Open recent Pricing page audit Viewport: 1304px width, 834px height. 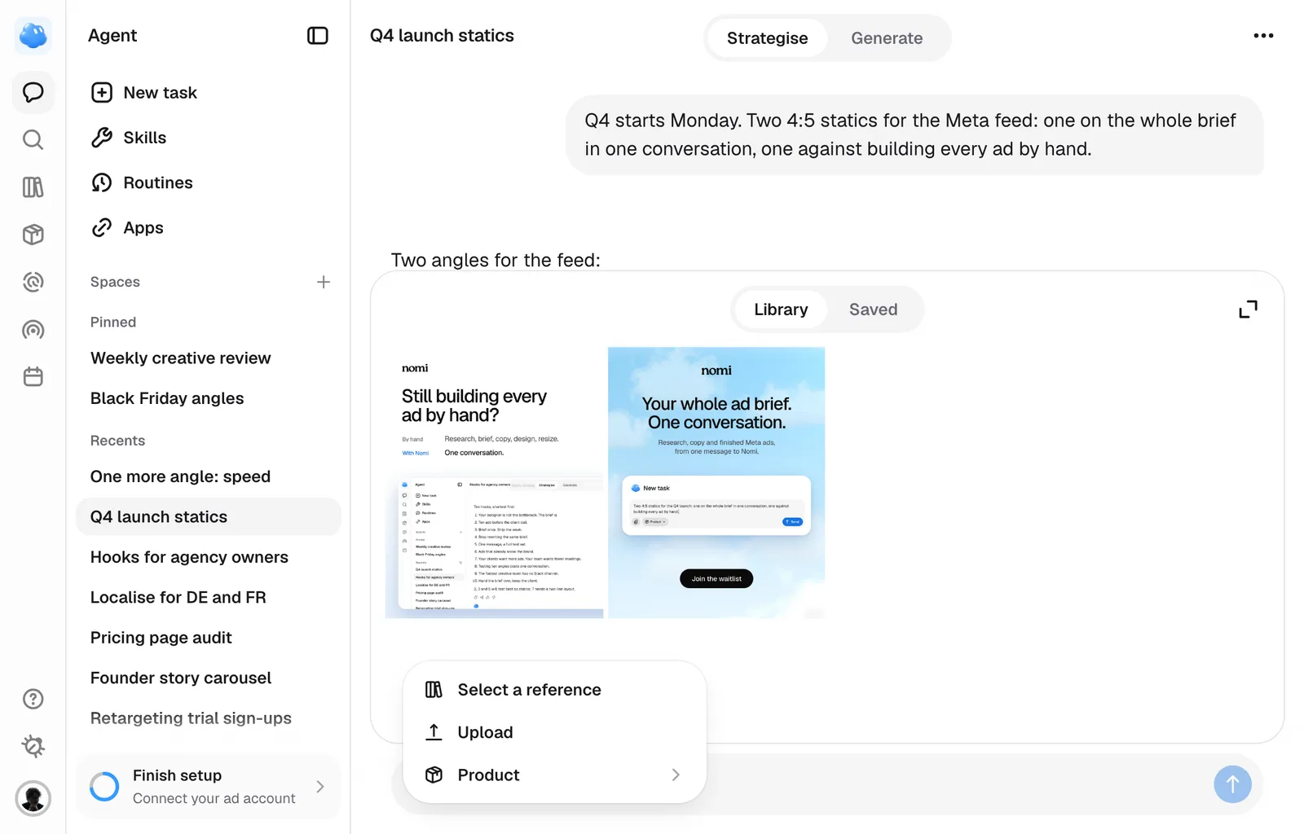(x=209, y=638)
